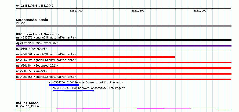Open the nsv9646 (Perry2008) label
This screenshot has width=239, height=112.
point(31,49)
